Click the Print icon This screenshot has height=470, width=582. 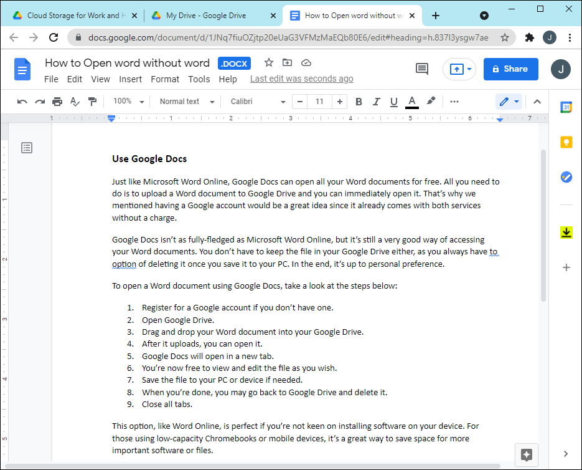pyautogui.click(x=57, y=102)
